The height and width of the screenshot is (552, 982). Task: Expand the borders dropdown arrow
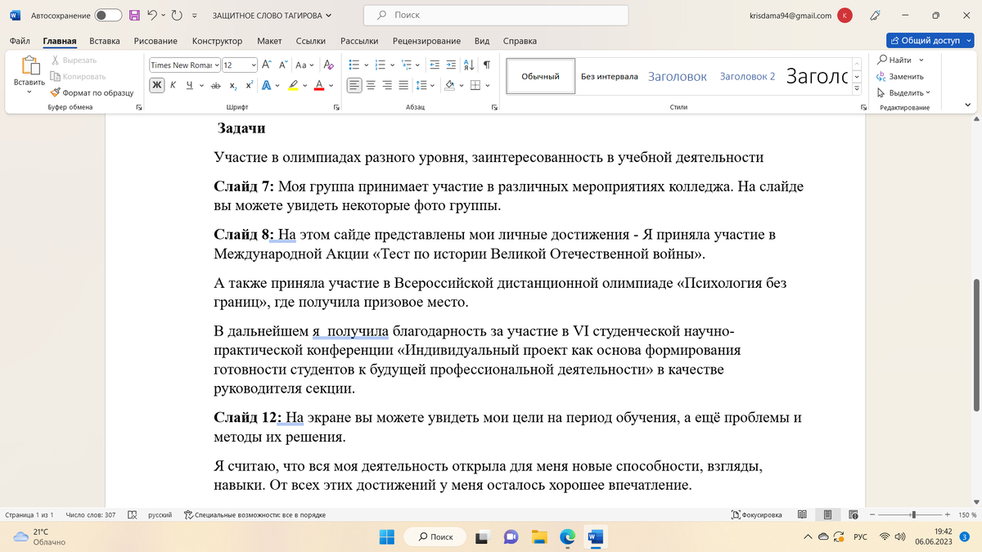[x=488, y=85]
